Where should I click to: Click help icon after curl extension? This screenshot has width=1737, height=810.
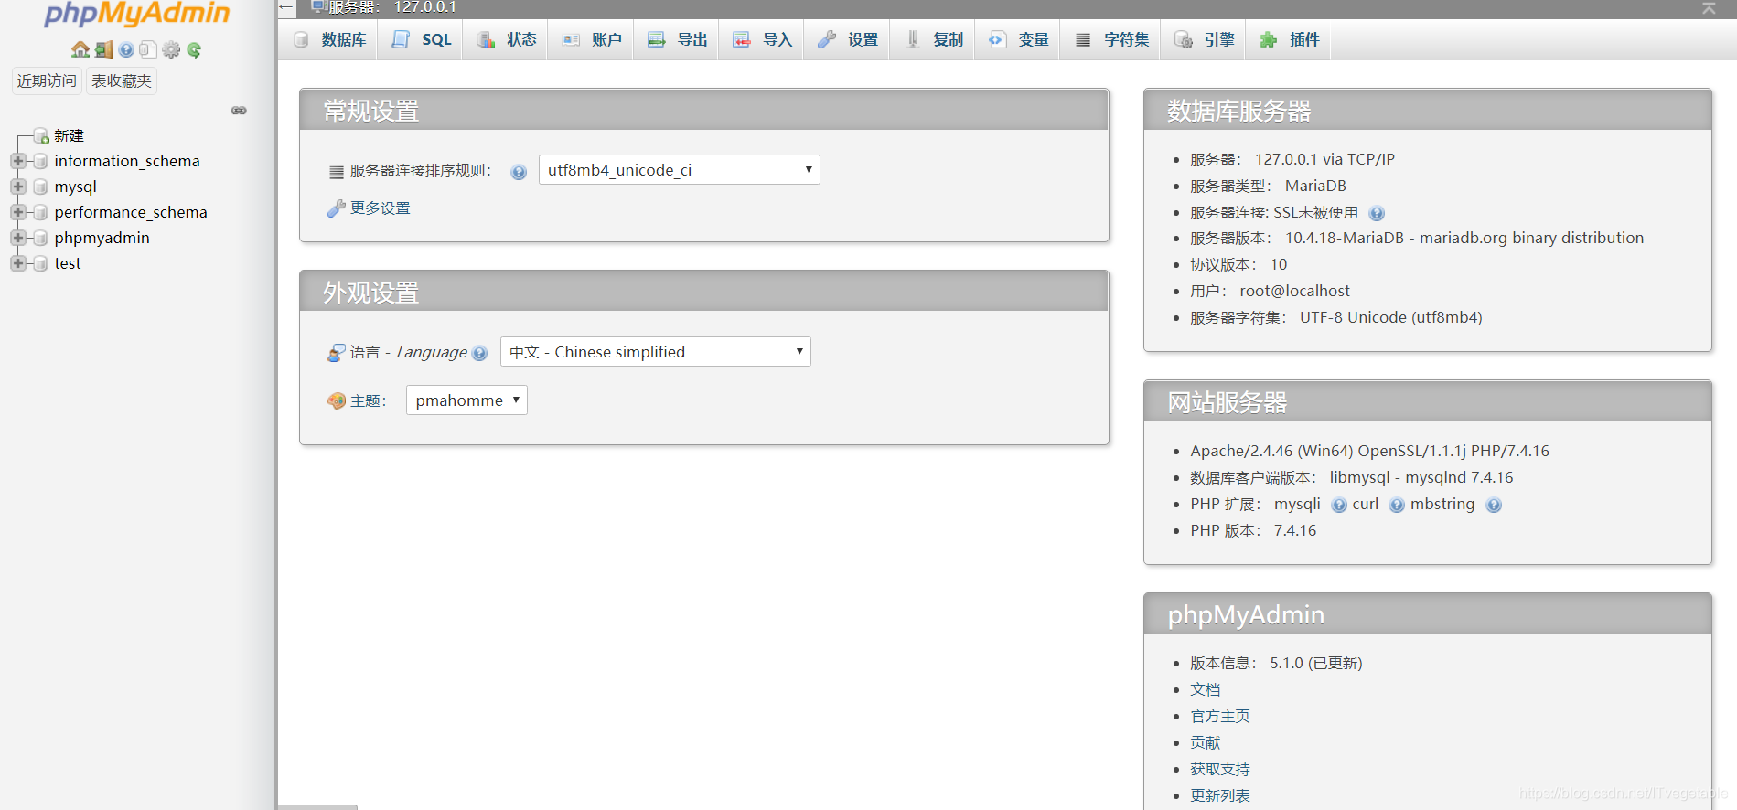pos(1397,506)
